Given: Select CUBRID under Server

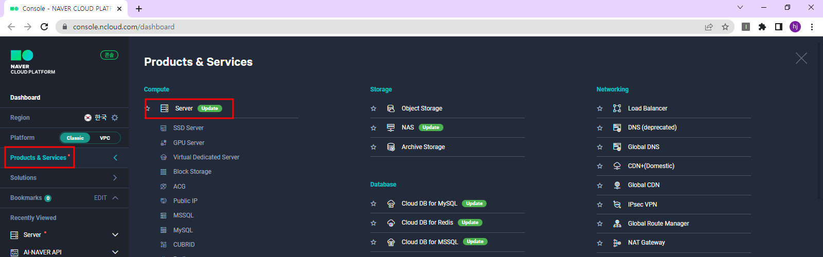Looking at the screenshot, I should pos(184,245).
